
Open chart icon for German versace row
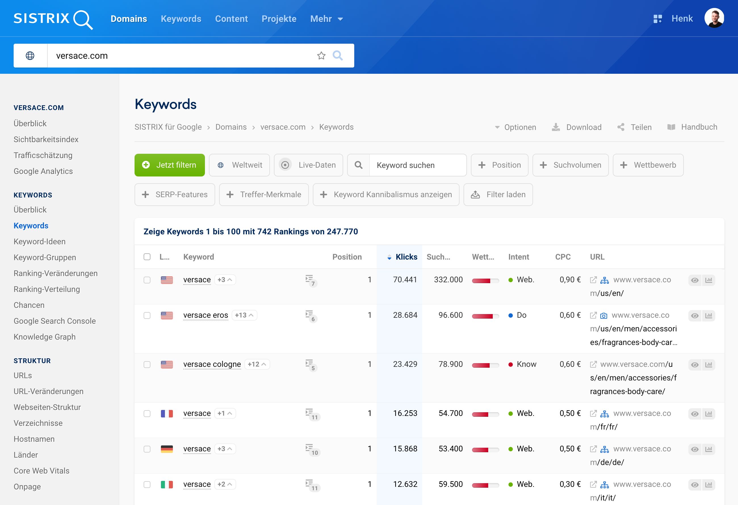tap(709, 449)
